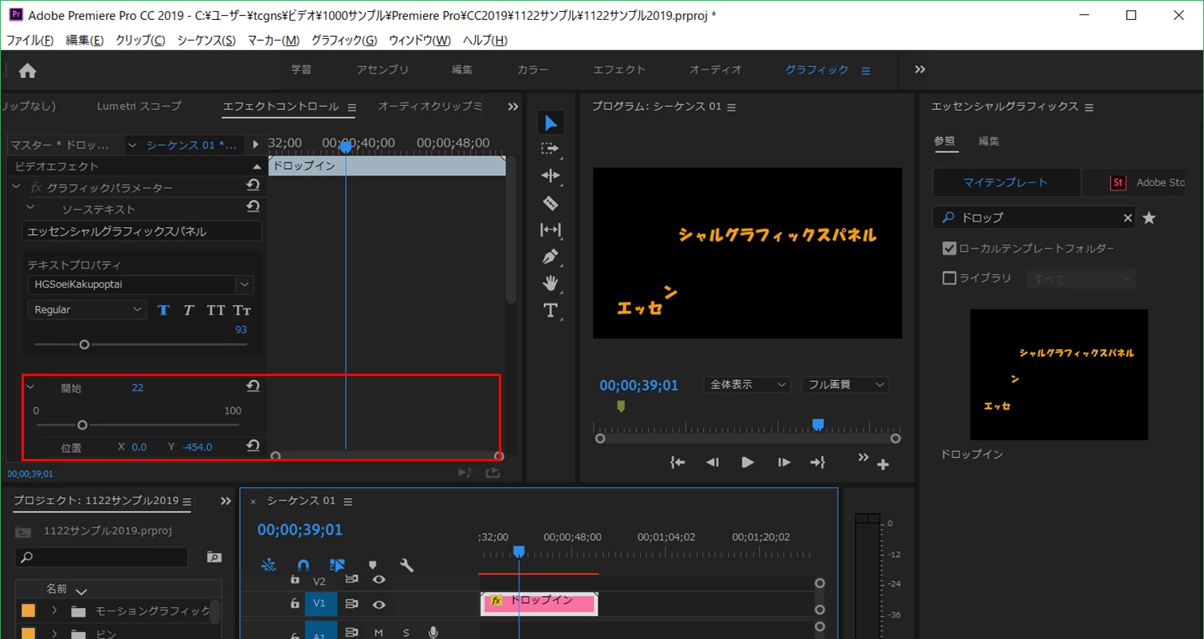1204x639 pixels.
Task: Toggle V1 track lock
Action: click(x=295, y=604)
